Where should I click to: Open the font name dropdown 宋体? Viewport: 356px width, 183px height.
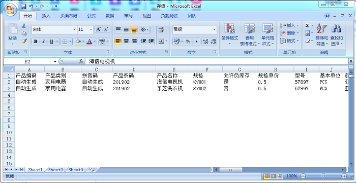[74, 29]
